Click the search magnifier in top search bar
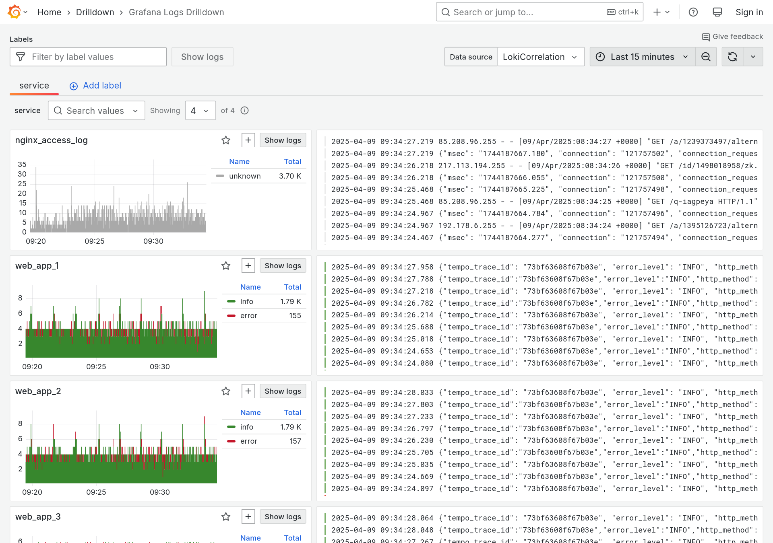Viewport: 773px width, 543px height. point(446,12)
